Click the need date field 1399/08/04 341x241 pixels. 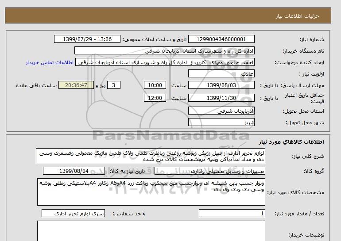pyautogui.click(x=74, y=171)
